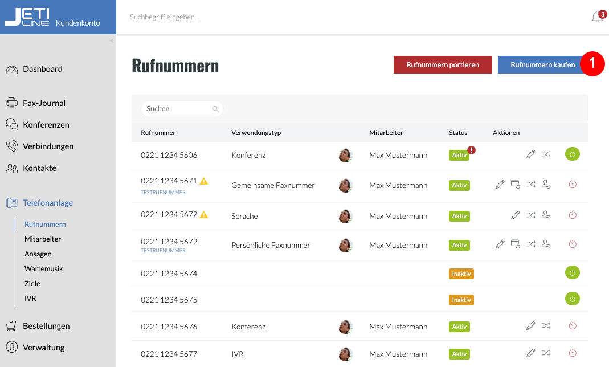This screenshot has width=609, height=367.
Task: Activate number 0221 1234 5675 with power button
Action: pos(573,299)
